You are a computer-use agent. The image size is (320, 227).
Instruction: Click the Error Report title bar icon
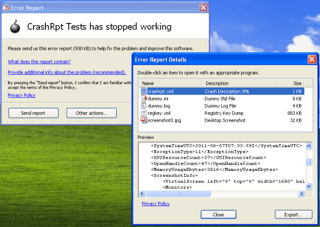click(x=6, y=7)
